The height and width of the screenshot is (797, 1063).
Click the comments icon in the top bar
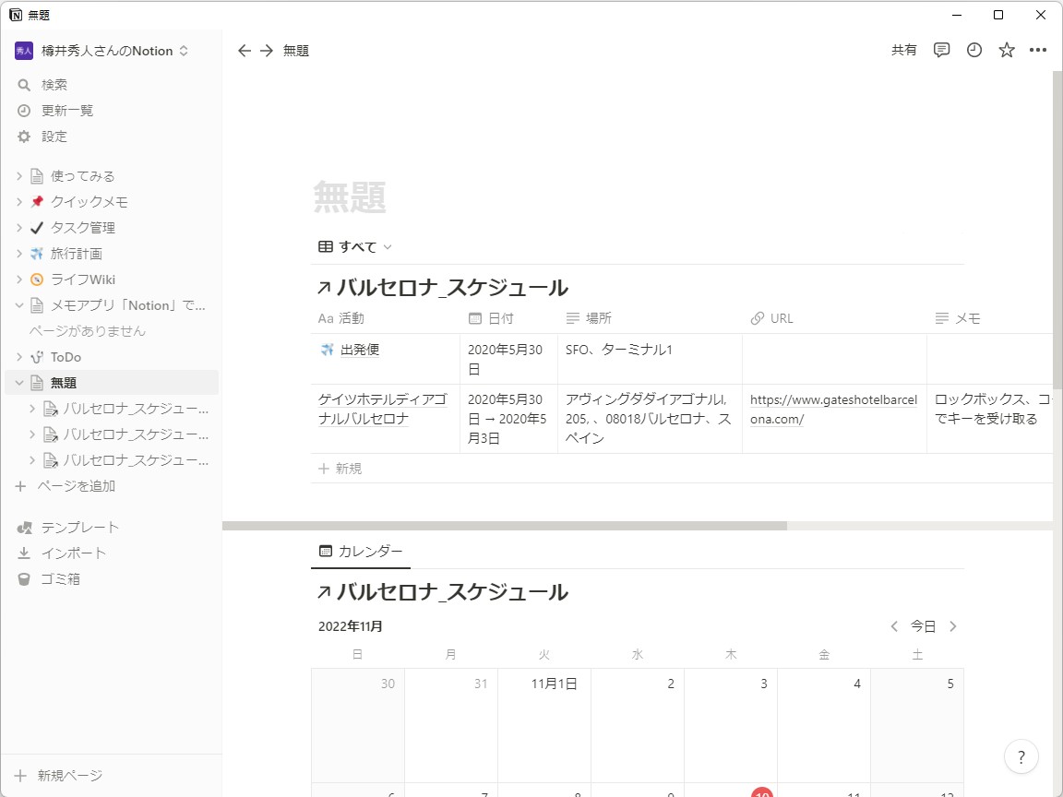click(x=941, y=50)
